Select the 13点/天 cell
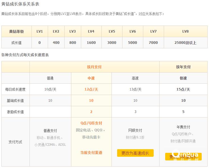The height and width of the screenshot is (168, 209). click(135, 89)
